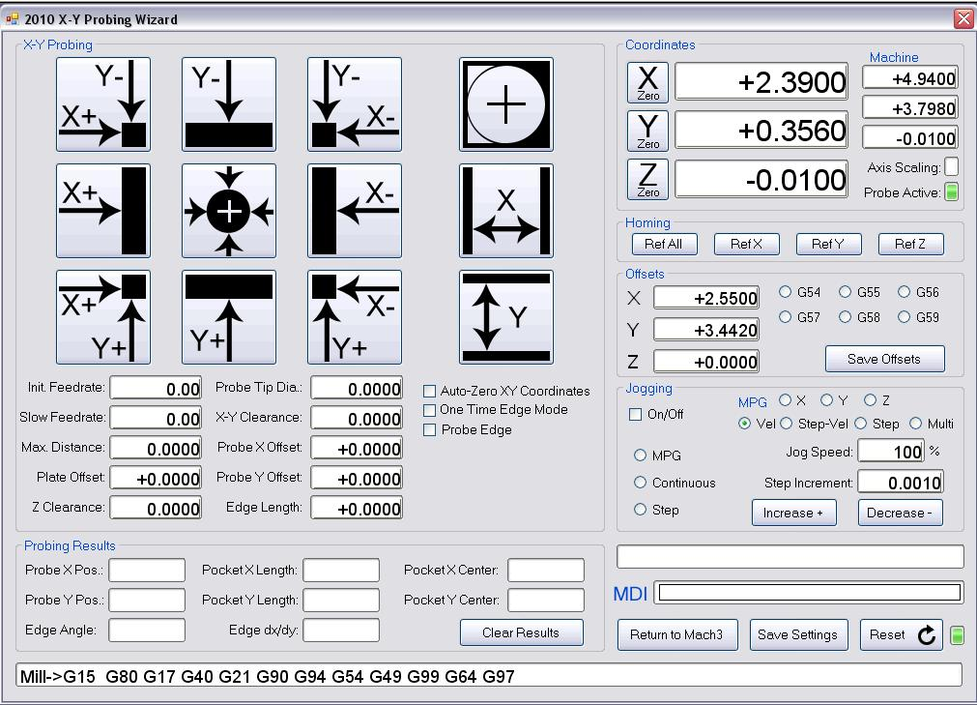977x705 pixels.
Task: Click the Pocket X Center field
Action: [546, 570]
